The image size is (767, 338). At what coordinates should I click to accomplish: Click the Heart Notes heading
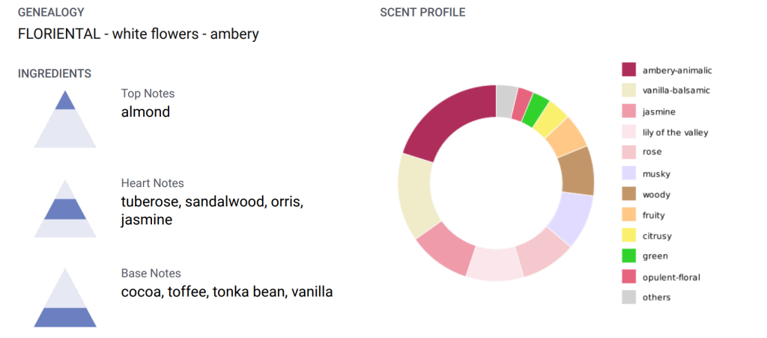tap(152, 183)
